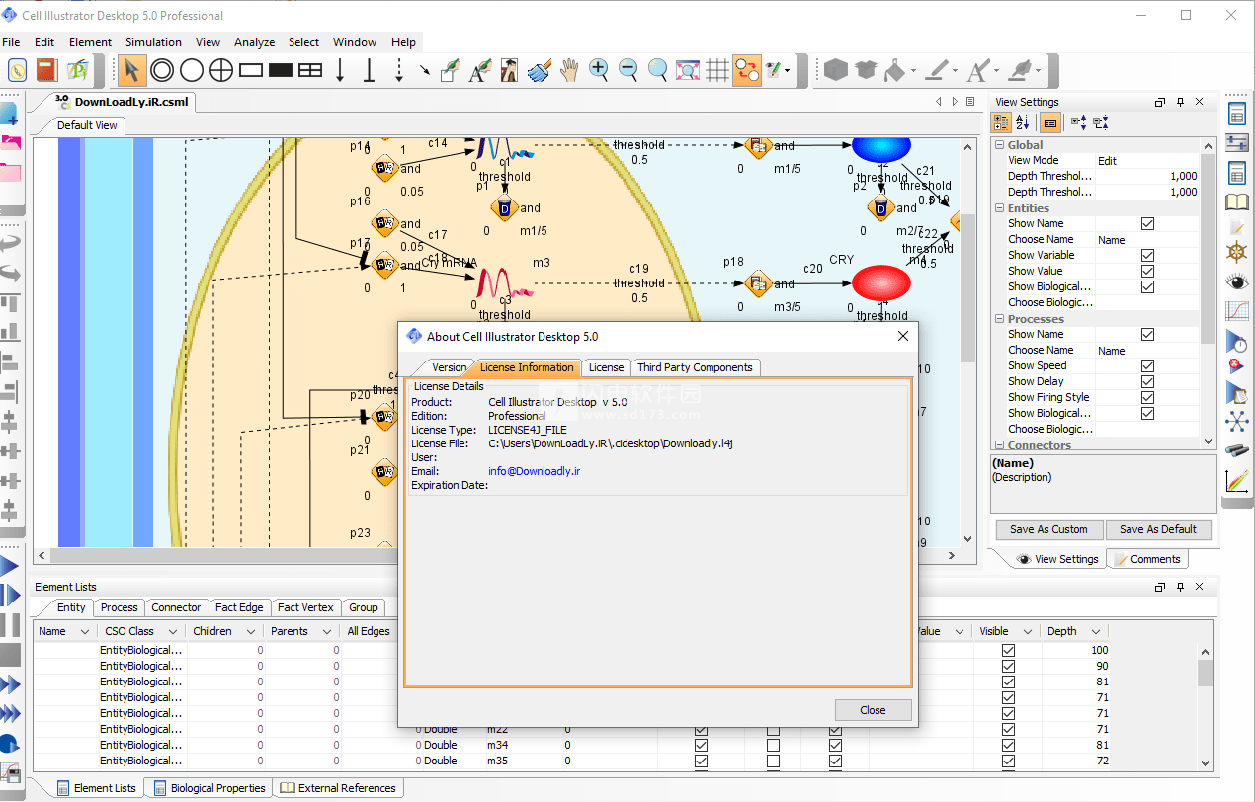The image size is (1255, 802).
Task: Activate the hand pan tool
Action: pyautogui.click(x=568, y=70)
